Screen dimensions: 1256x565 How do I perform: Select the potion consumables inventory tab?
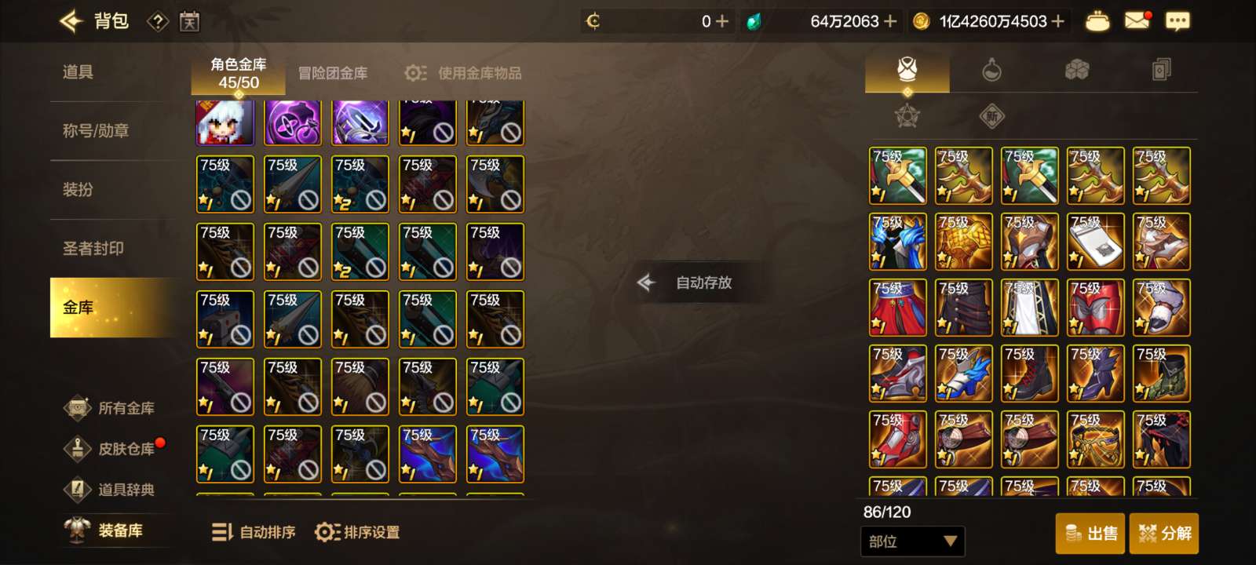(991, 70)
